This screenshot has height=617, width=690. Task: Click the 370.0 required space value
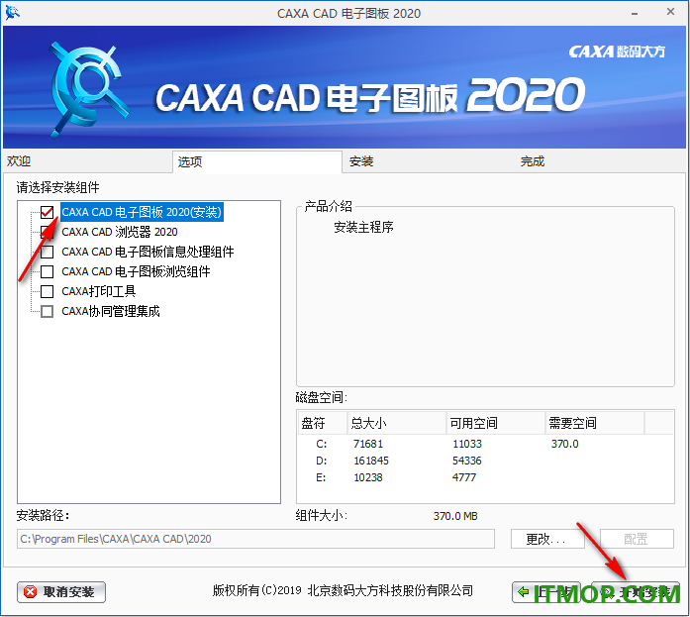click(x=564, y=444)
